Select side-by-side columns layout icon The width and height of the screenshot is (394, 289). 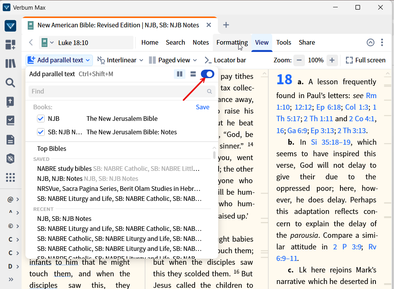(x=180, y=74)
